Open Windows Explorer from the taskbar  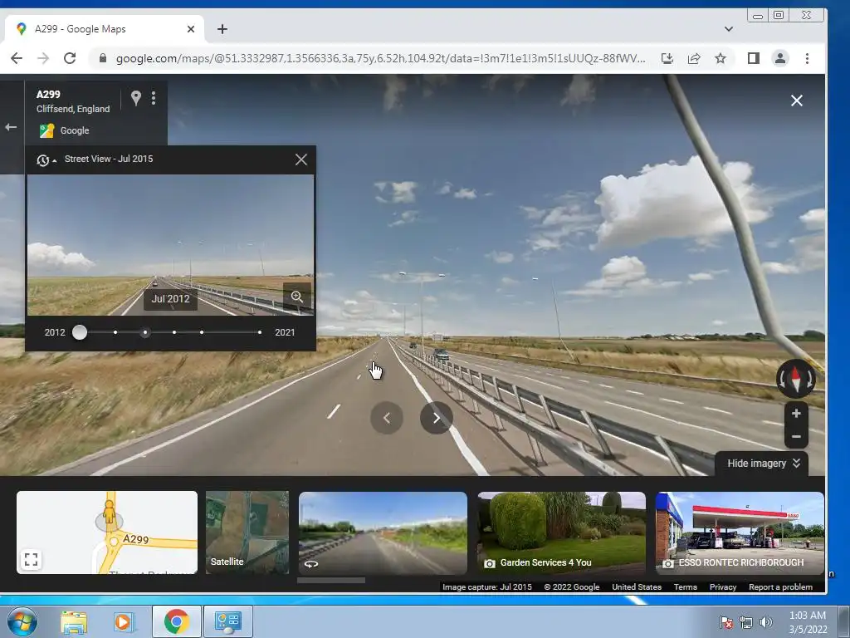pos(74,622)
